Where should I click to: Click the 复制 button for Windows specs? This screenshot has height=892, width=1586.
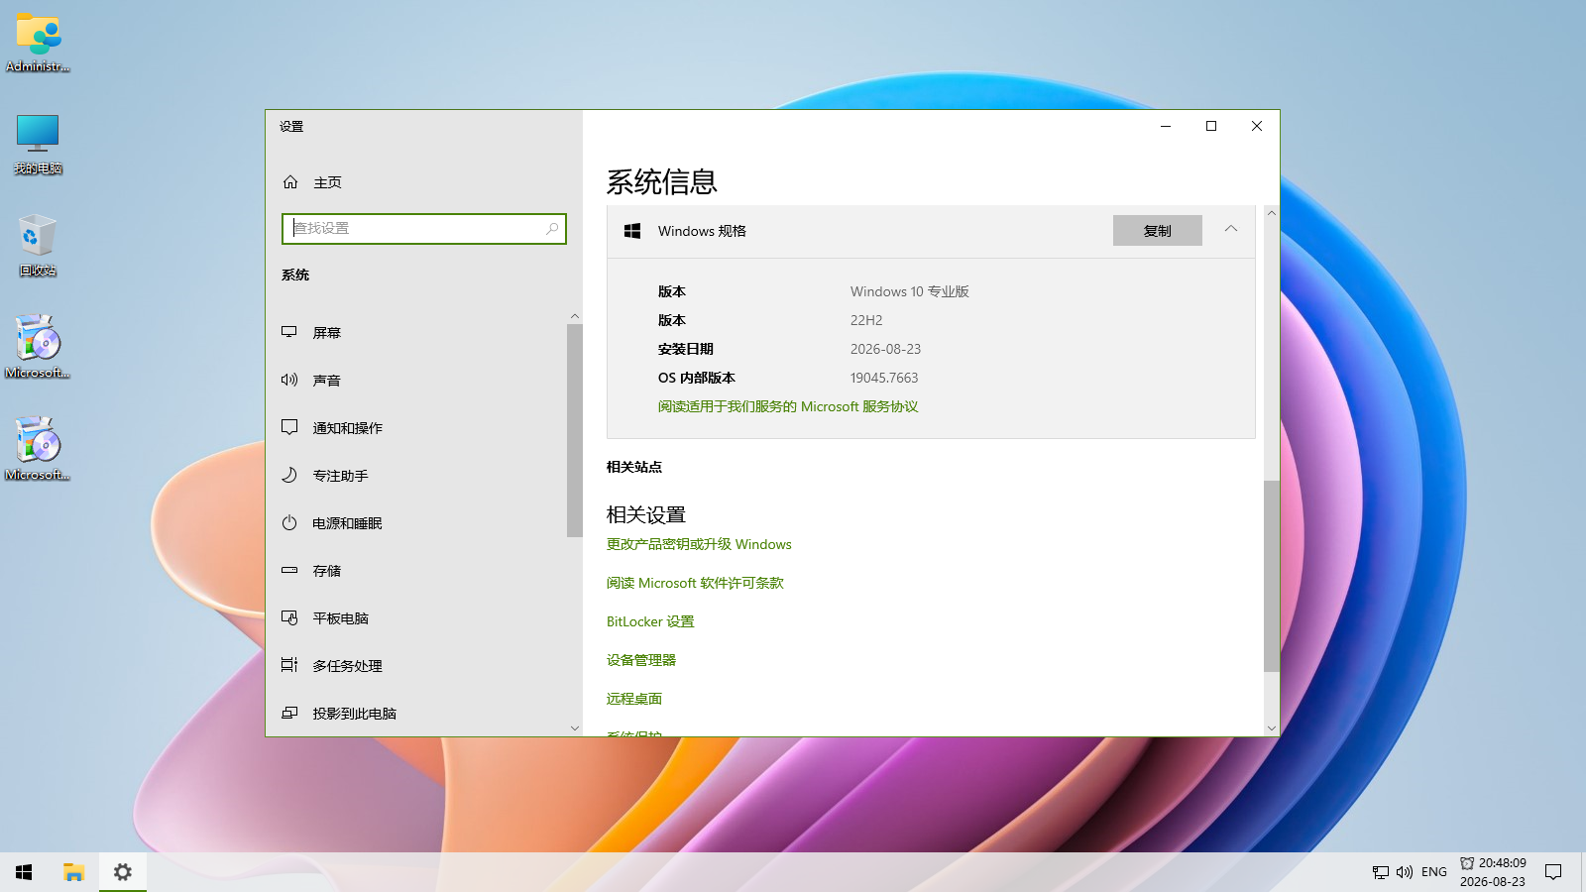(1158, 231)
